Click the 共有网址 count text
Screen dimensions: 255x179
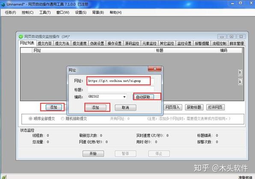tap(120, 119)
